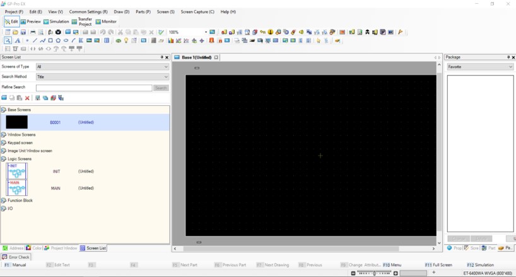Click the camera capture icon in main toolbar
The width and height of the screenshot is (516, 277).
[58, 32]
